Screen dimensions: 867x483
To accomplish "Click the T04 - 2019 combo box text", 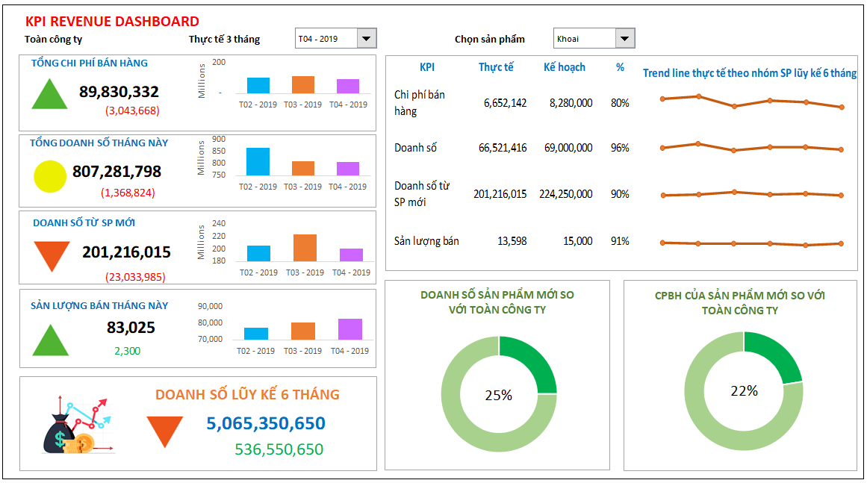I will (x=326, y=39).
